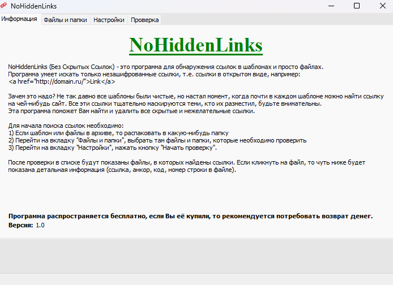Screen dimensions: 393x285
Task: Click the line starting 'Для начала поиска ссылок необходимо:'
Action: (66, 126)
